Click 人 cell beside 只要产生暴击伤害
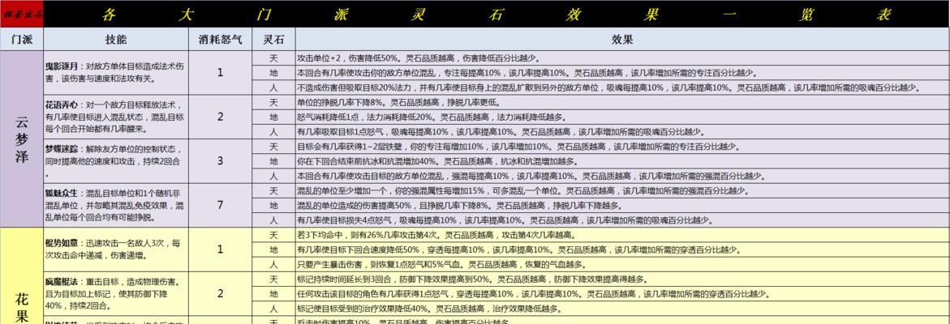Viewport: 950px width, 324px height. coord(273,264)
